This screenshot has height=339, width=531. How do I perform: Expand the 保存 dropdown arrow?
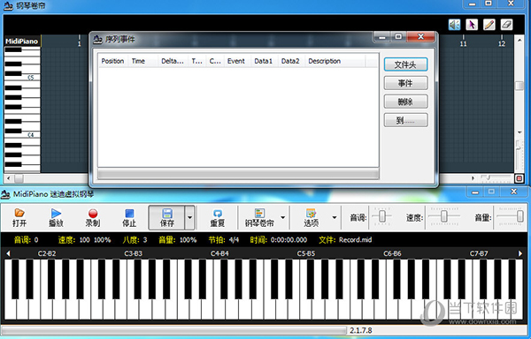point(190,218)
